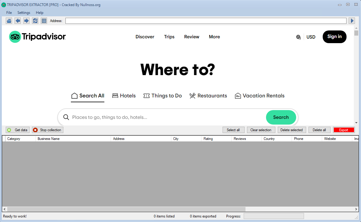The width and height of the screenshot is (361, 222).
Task: Sort by Rating column header
Action: [217, 139]
